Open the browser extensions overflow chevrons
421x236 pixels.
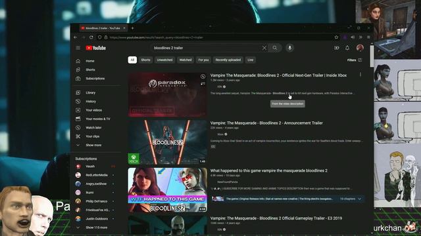tap(360, 37)
